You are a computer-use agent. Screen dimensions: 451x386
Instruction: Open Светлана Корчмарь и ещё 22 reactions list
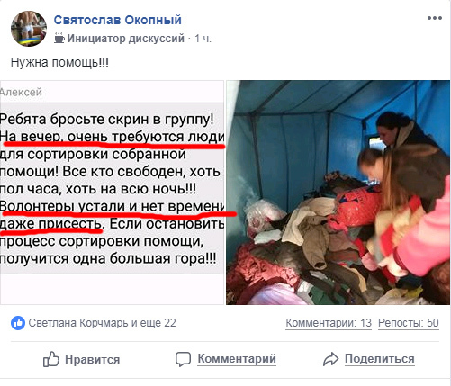(102, 323)
